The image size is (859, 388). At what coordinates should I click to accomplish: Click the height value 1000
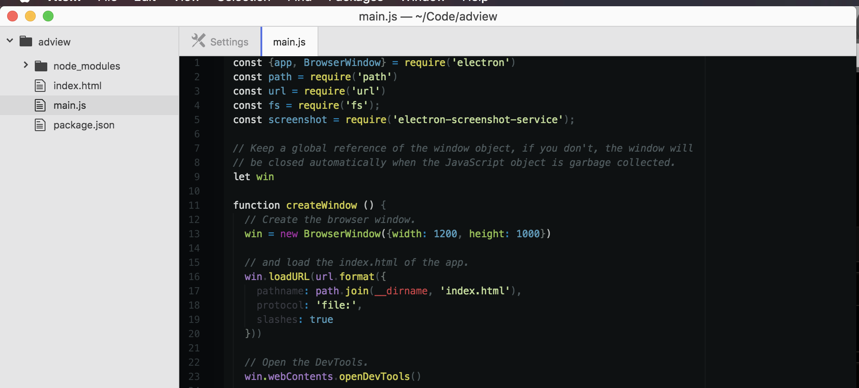[x=528, y=234]
